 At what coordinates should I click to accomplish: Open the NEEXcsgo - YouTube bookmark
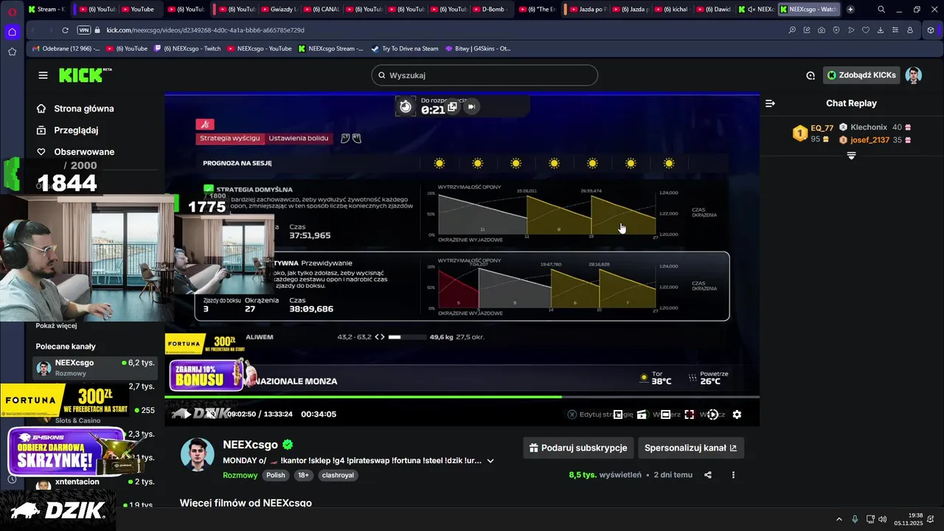259,49
